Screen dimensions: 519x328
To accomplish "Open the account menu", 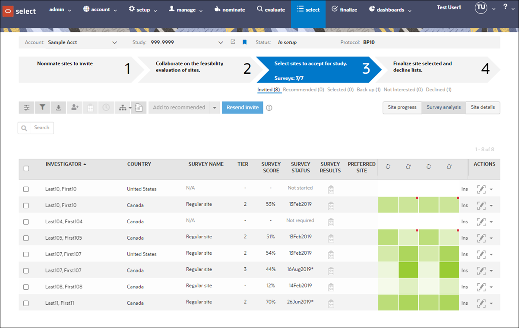I will pyautogui.click(x=100, y=9).
